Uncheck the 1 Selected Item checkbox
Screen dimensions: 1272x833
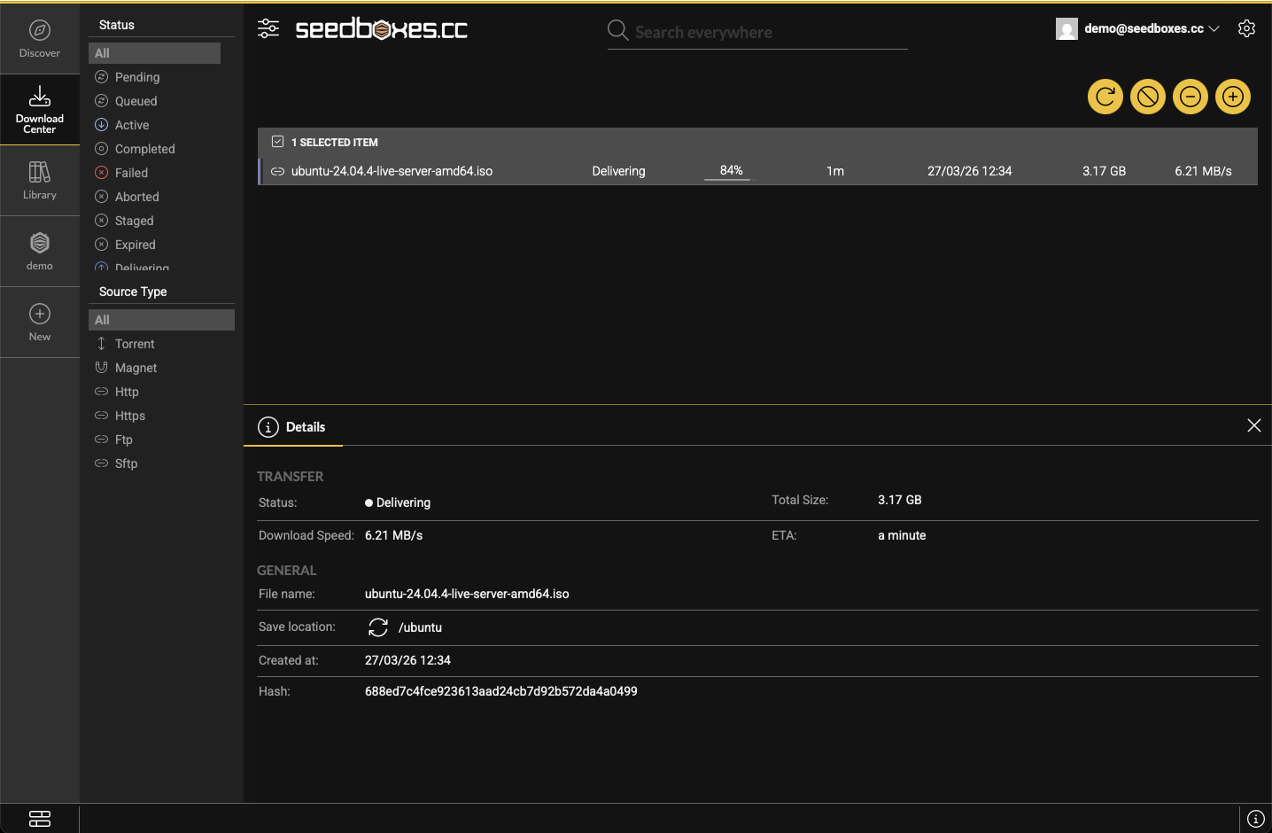point(278,142)
